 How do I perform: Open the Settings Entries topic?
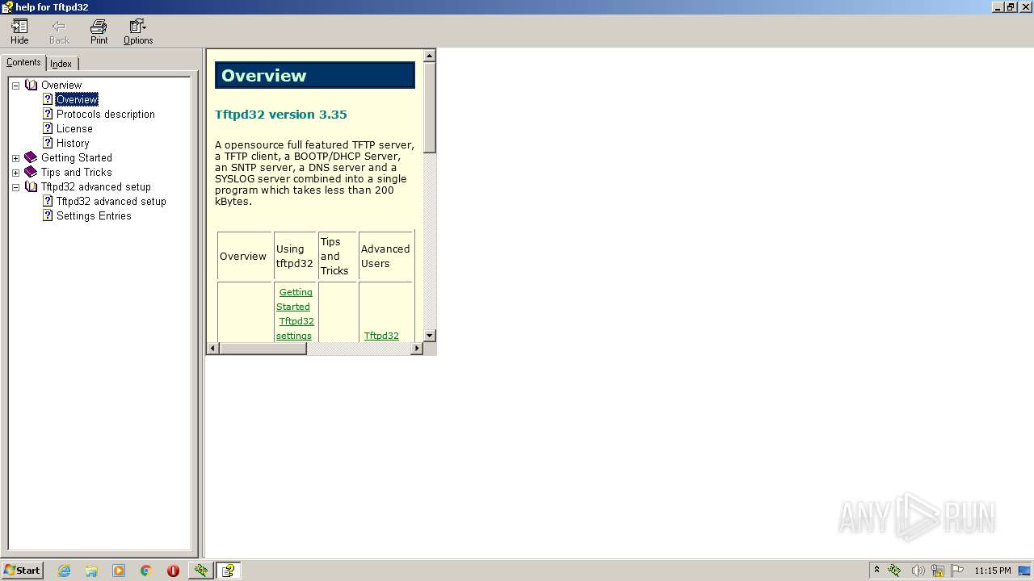(x=94, y=216)
